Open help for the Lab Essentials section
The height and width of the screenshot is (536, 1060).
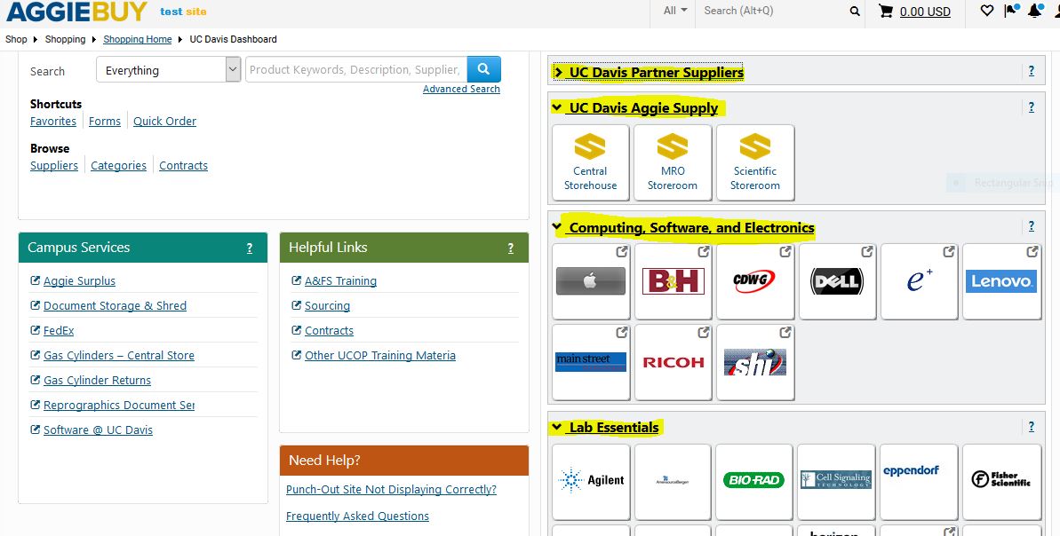1031,426
